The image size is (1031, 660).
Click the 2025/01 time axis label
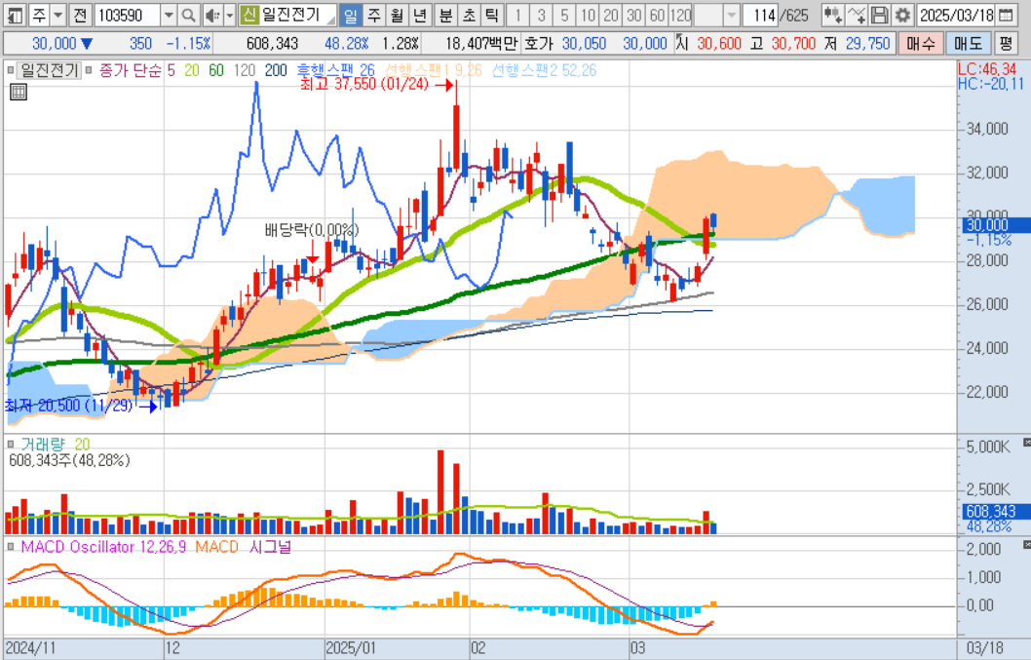pyautogui.click(x=351, y=648)
